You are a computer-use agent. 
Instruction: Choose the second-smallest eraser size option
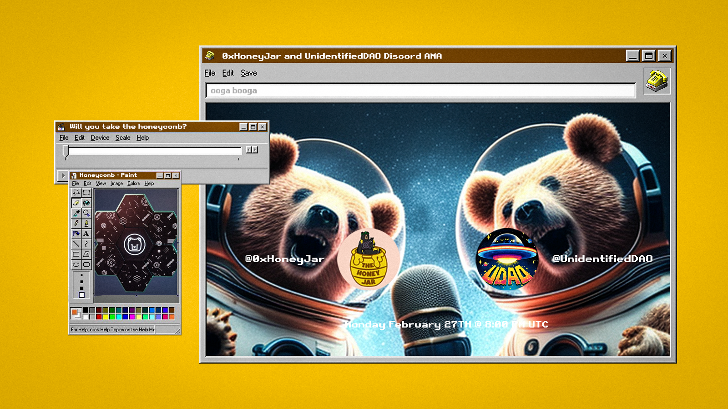(x=82, y=281)
